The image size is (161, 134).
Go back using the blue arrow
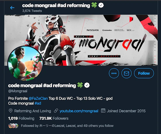pyautogui.click(x=12, y=8)
